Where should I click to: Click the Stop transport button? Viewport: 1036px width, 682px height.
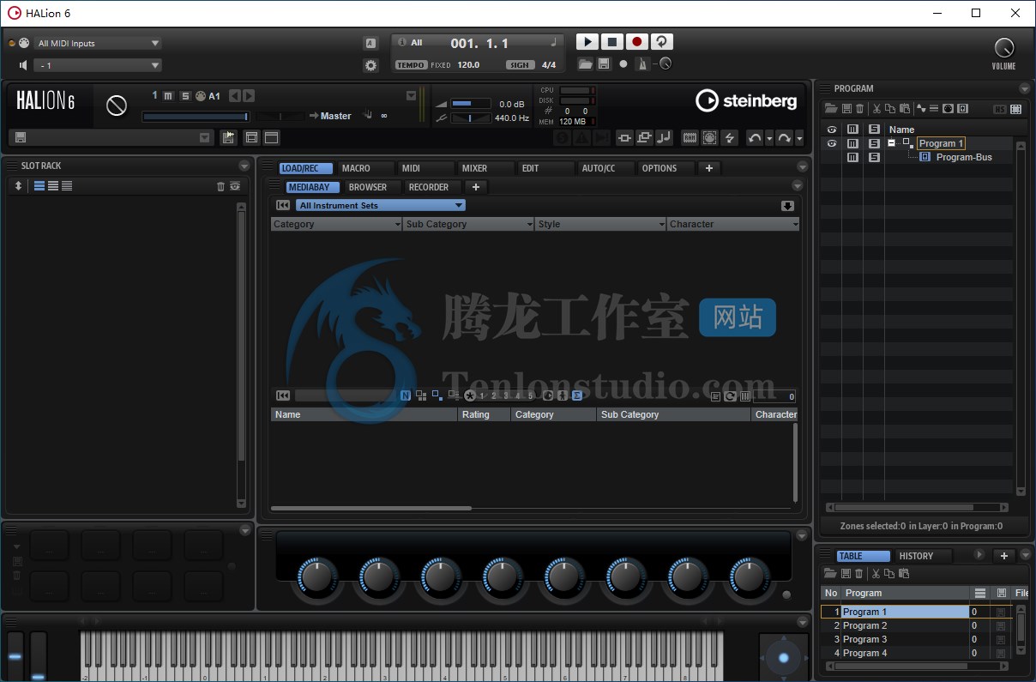pos(611,41)
